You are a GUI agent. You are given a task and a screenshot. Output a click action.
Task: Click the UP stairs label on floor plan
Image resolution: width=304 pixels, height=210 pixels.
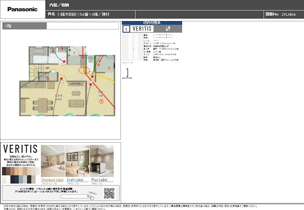click(x=47, y=68)
